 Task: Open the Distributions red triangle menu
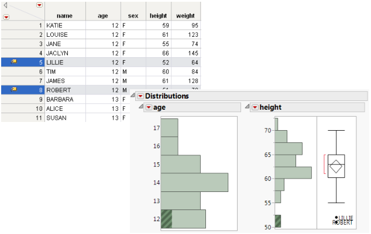(x=140, y=96)
